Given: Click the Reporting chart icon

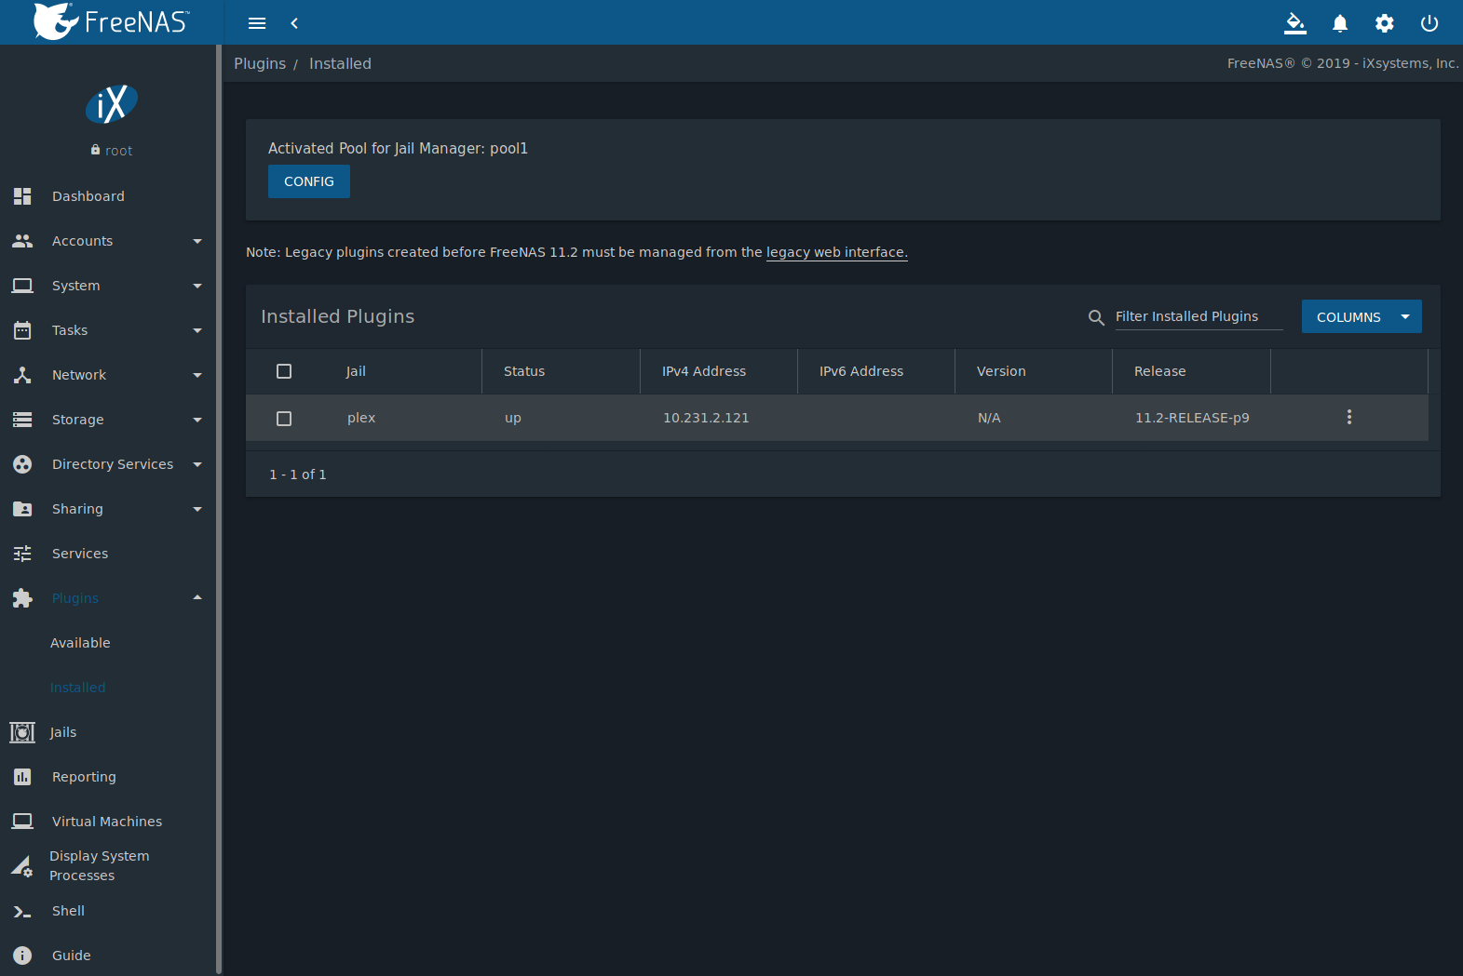Looking at the screenshot, I should [22, 777].
